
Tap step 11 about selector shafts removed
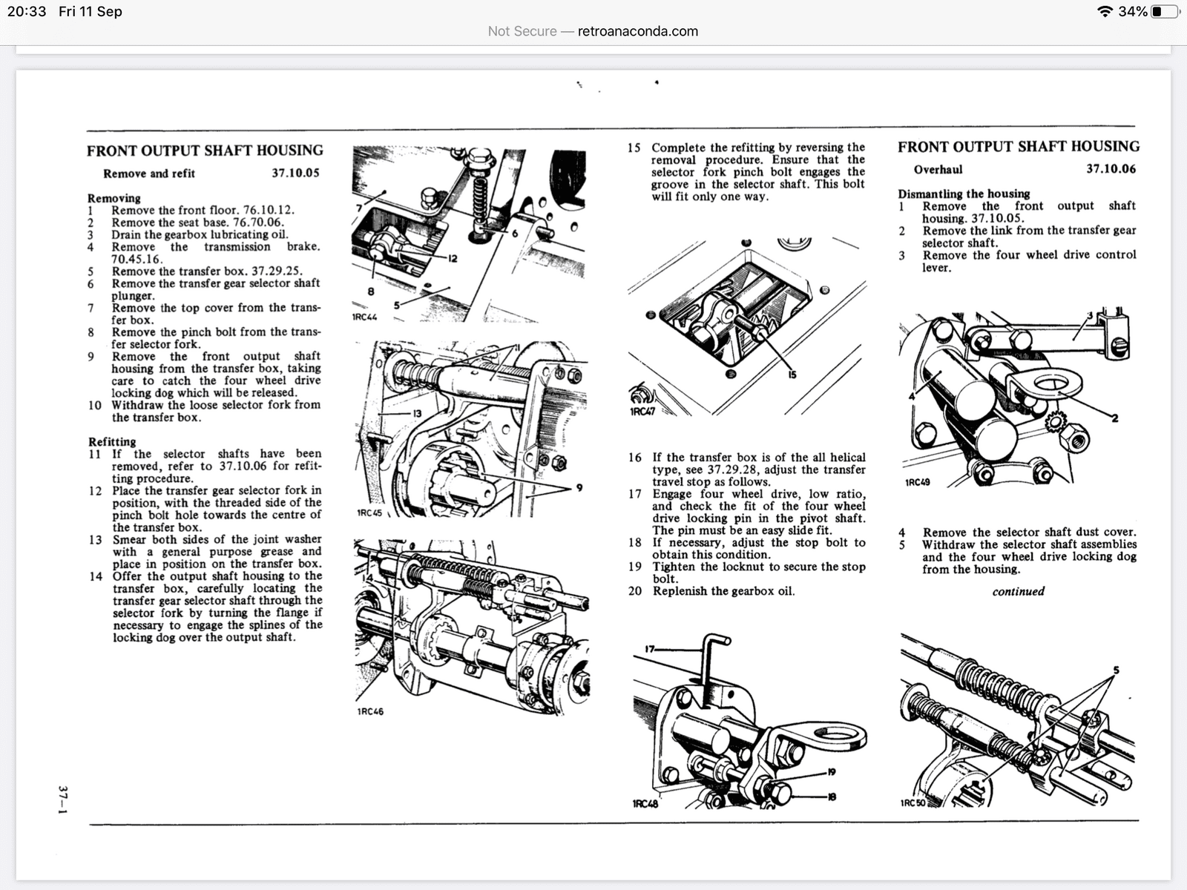205,466
